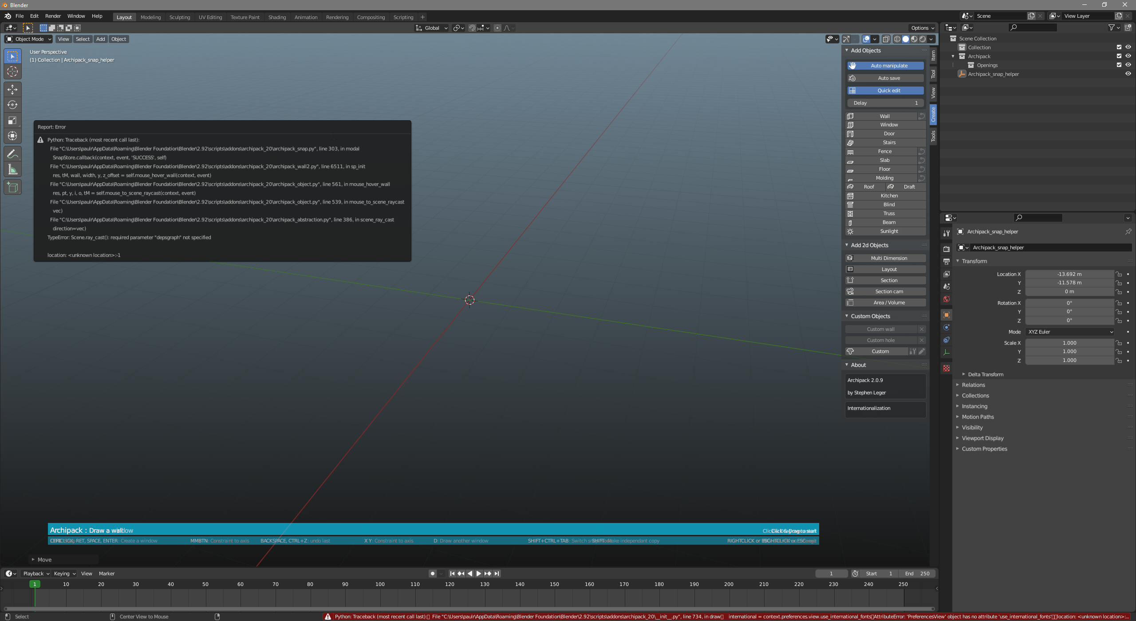The width and height of the screenshot is (1136, 621).
Task: Expand the Delta Transform section
Action: 985,374
